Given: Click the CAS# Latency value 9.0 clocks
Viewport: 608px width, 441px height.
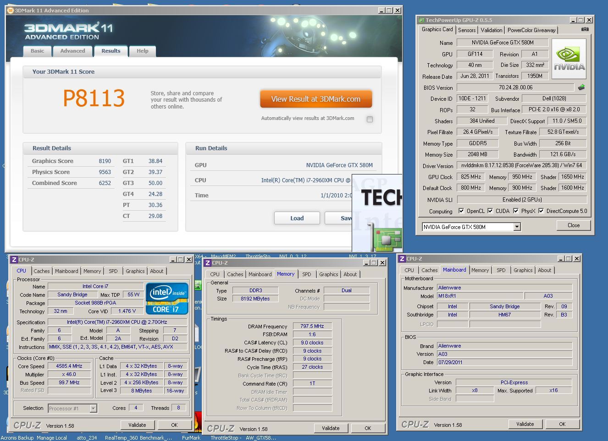Looking at the screenshot, I should pos(312,343).
